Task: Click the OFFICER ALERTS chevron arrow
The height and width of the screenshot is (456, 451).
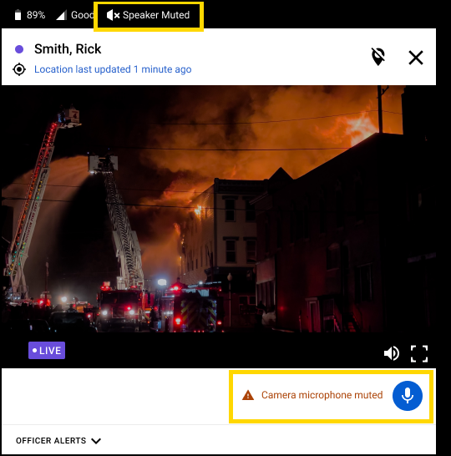Action: pyautogui.click(x=96, y=441)
